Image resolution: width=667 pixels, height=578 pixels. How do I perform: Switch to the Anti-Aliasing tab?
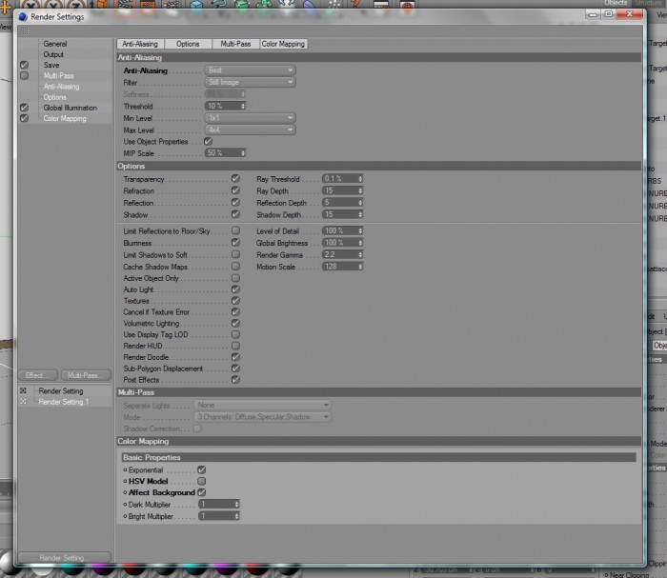tap(140, 44)
